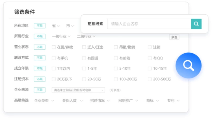Click 不限 for 所在地区

pos(40,26)
